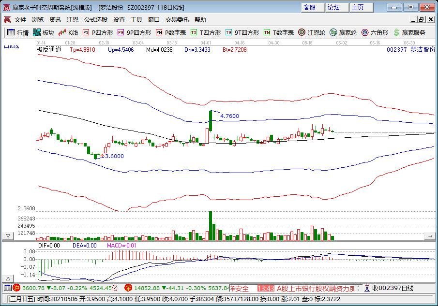438x306 pixels.
Task: Launch the 赢家轮 wheel icon
Action: tap(333, 32)
